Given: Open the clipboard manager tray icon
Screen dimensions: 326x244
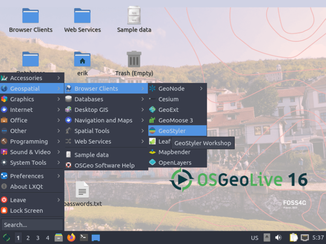Looking at the screenshot, I should coord(293,237).
